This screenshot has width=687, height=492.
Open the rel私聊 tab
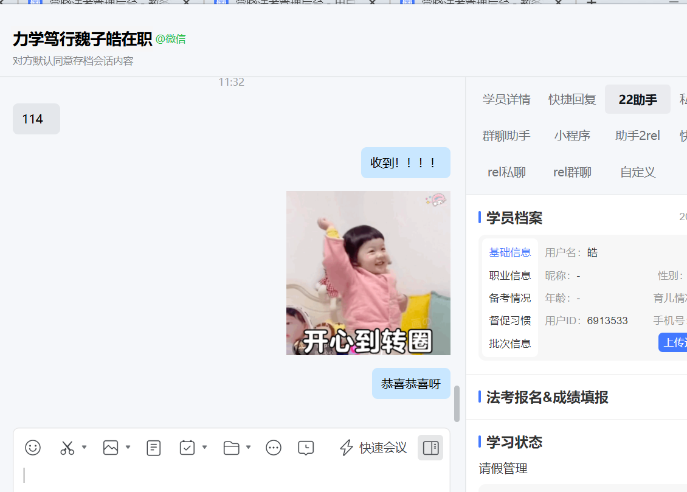pyautogui.click(x=506, y=172)
